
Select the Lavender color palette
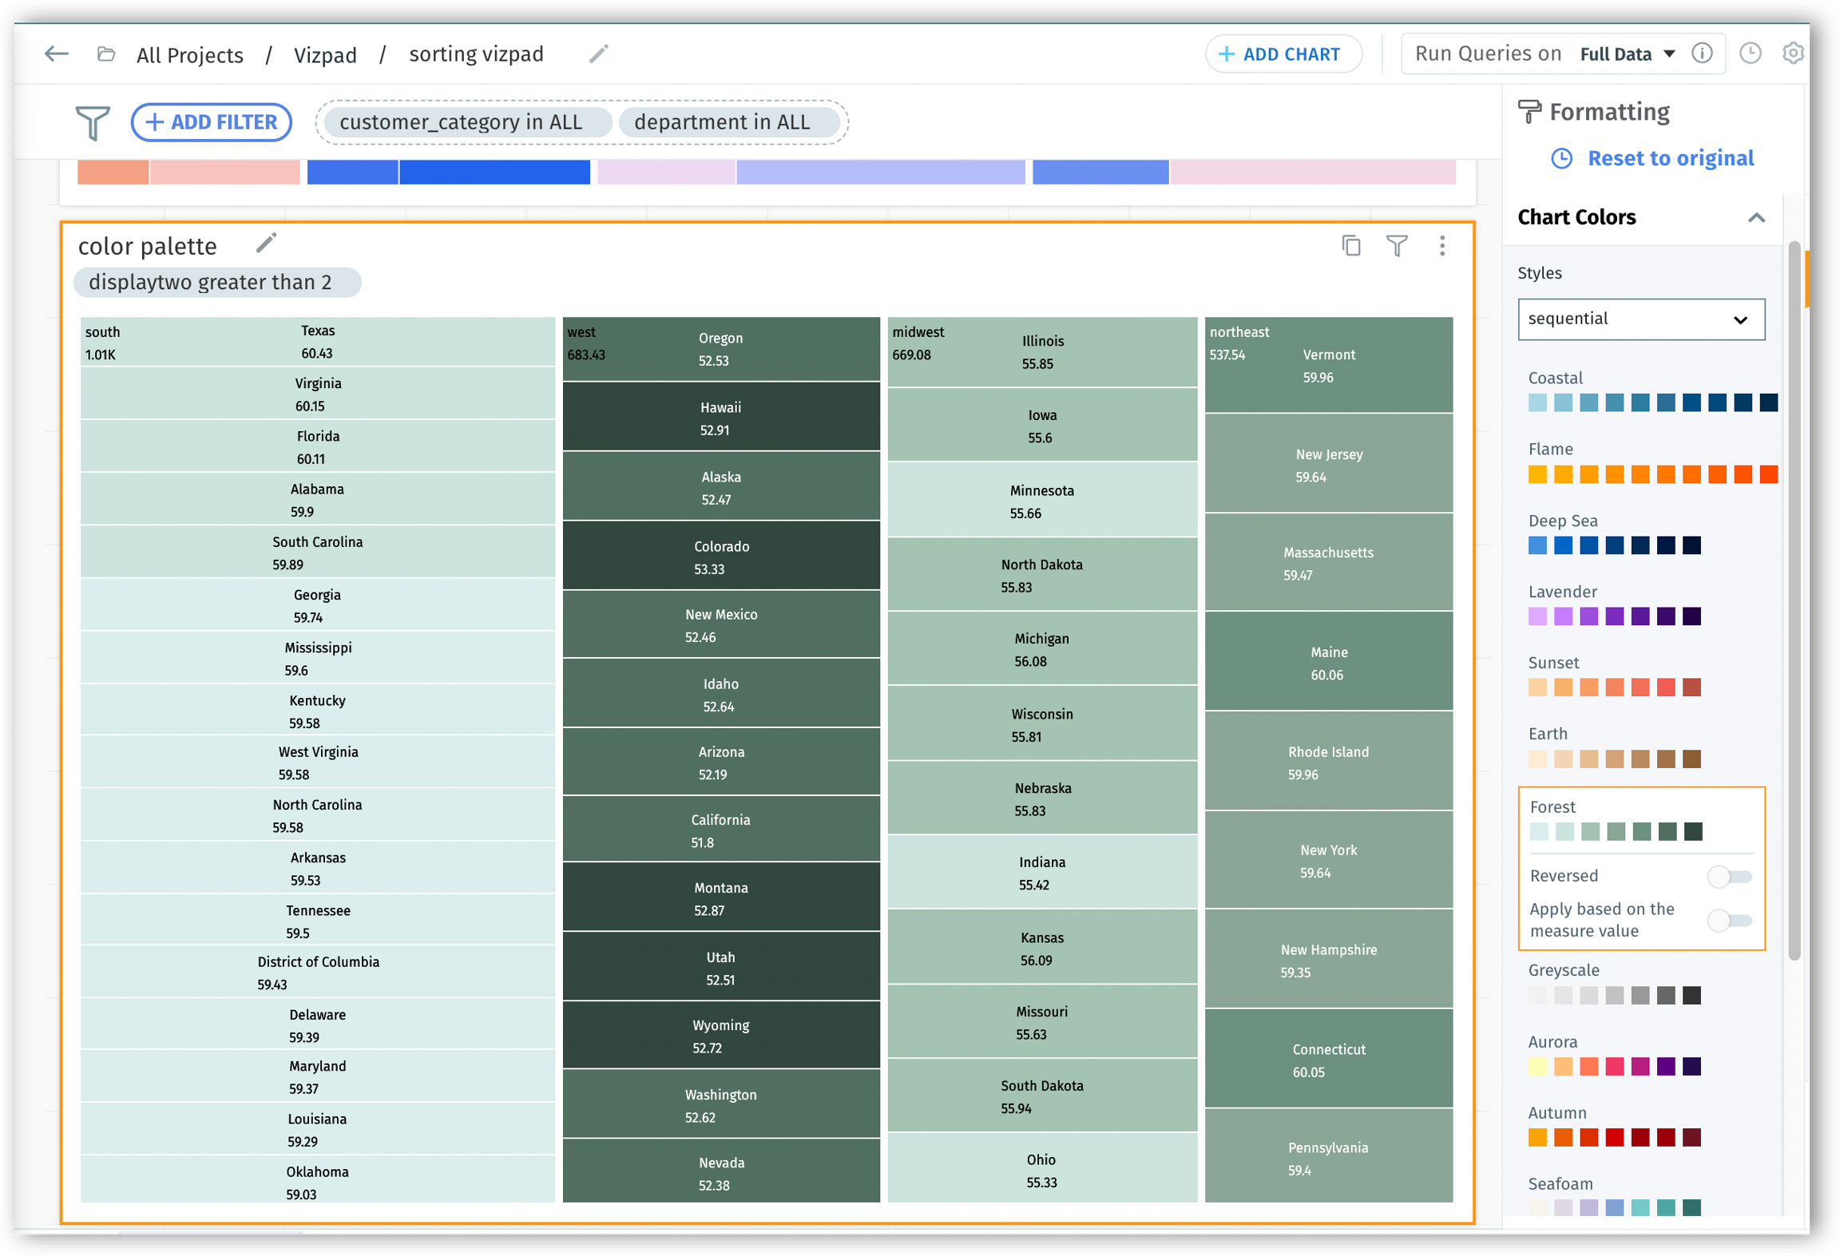[x=1613, y=616]
